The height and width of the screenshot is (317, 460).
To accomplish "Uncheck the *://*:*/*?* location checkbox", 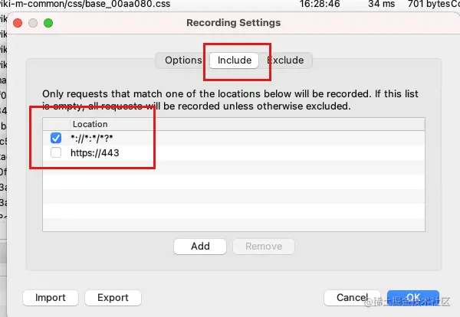I will (56, 138).
